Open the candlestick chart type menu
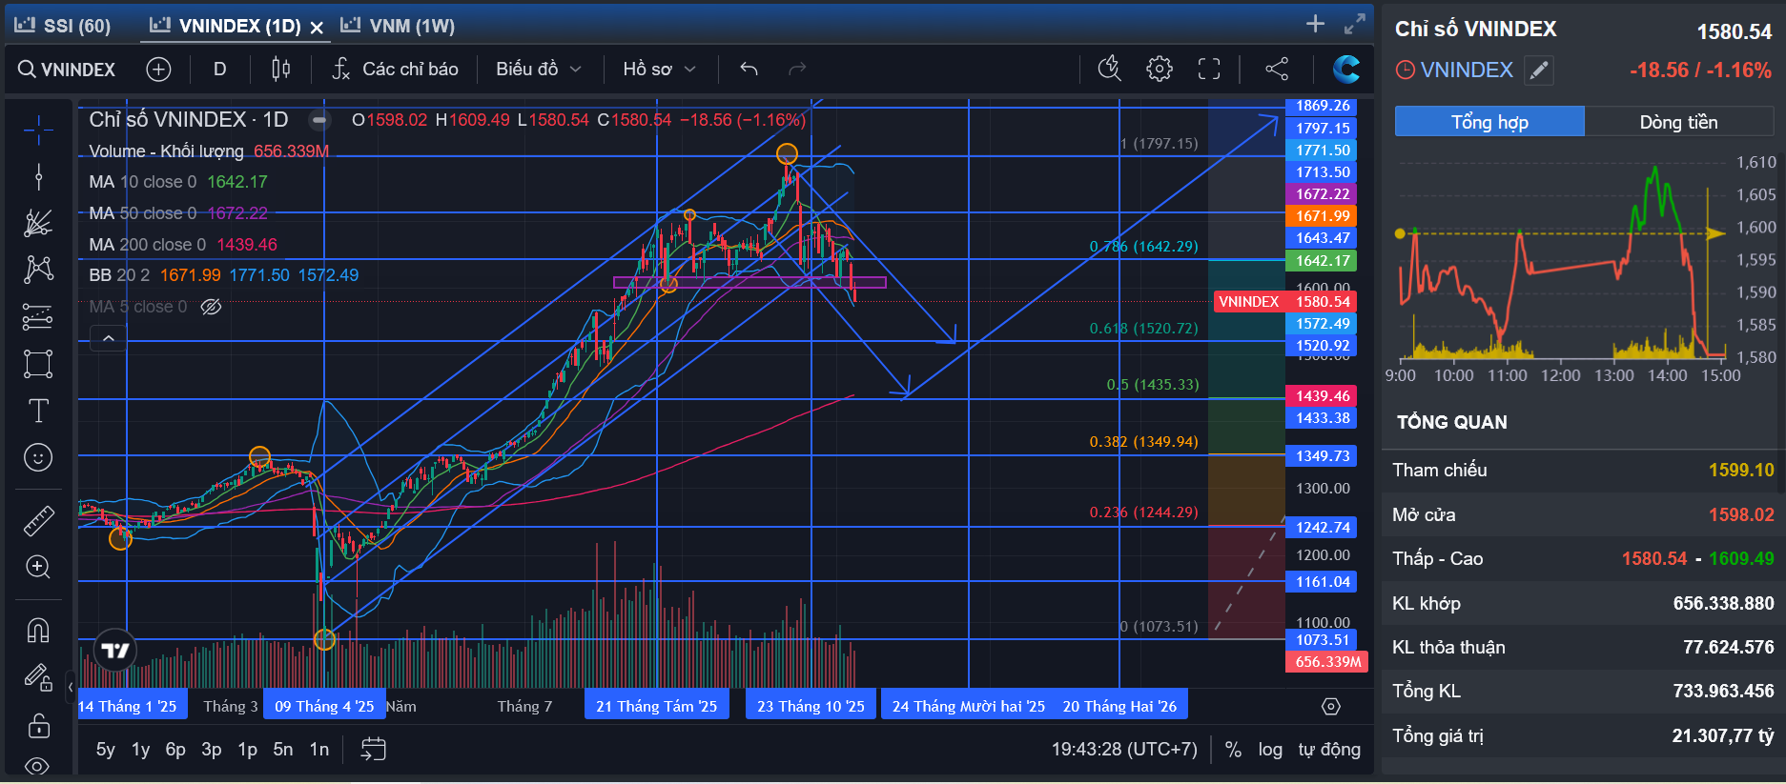 (280, 70)
